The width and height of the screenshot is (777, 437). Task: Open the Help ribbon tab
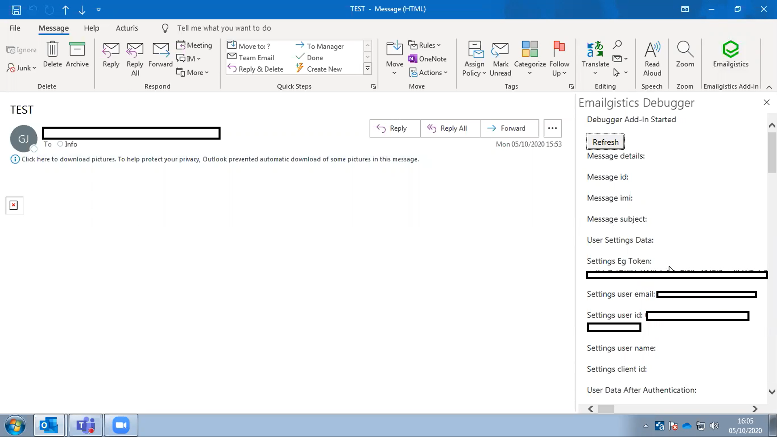(91, 28)
